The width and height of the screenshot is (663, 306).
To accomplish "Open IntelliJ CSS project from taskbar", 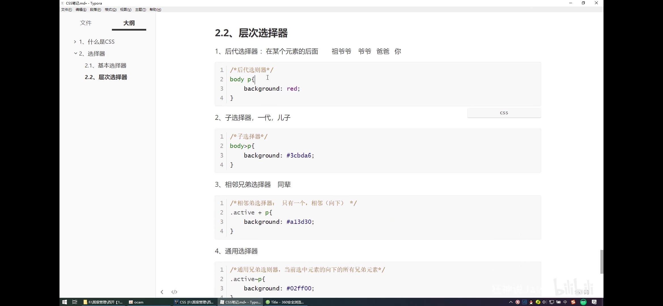I will pyautogui.click(x=194, y=302).
